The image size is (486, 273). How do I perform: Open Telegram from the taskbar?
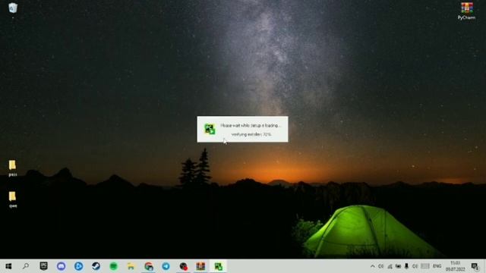[x=166, y=266]
